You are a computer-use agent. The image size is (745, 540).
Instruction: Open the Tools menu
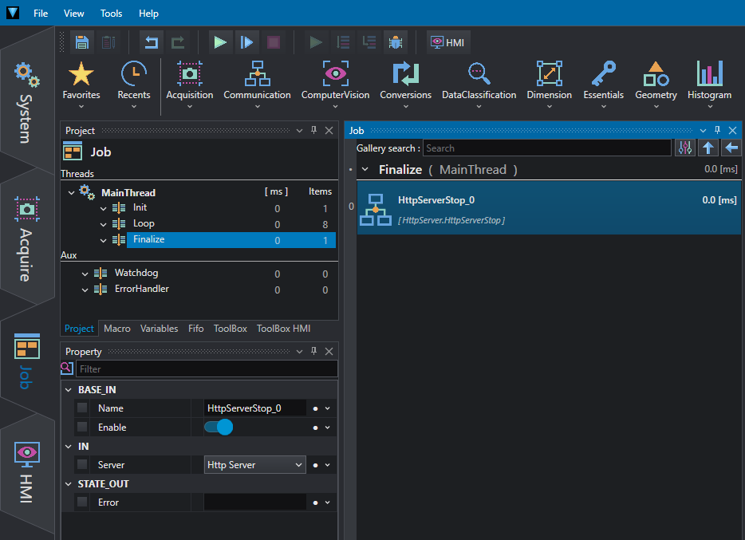[111, 14]
